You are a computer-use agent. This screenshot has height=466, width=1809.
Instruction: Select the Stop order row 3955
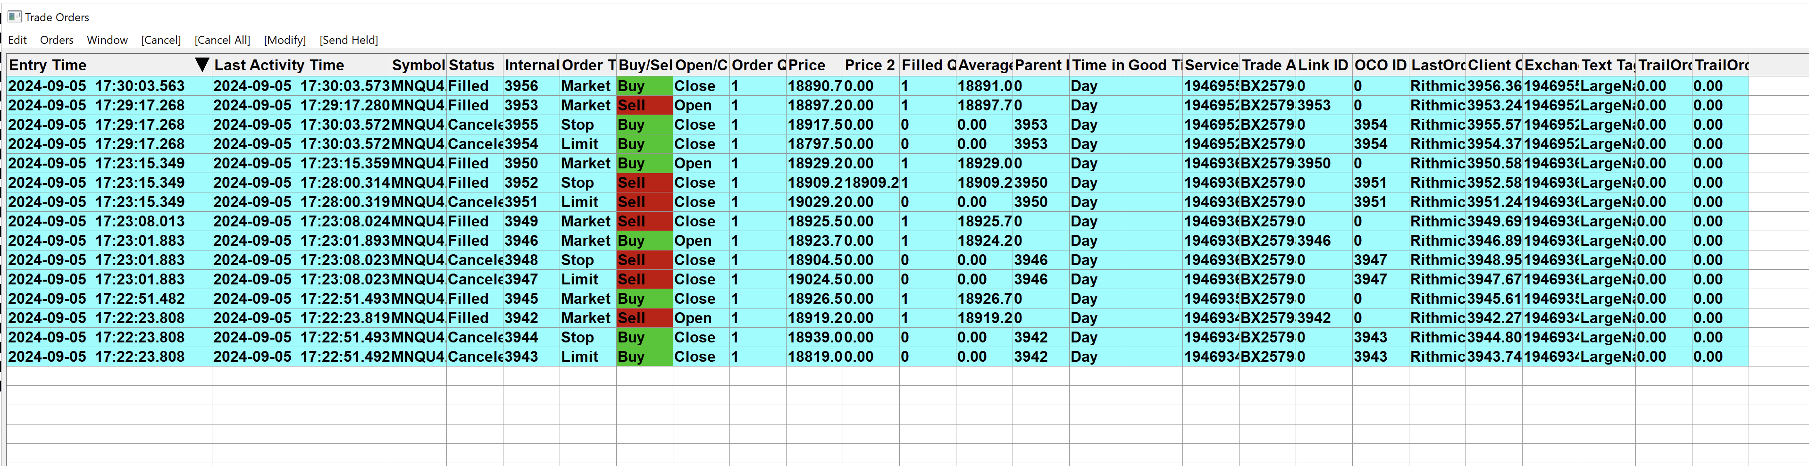[877, 125]
